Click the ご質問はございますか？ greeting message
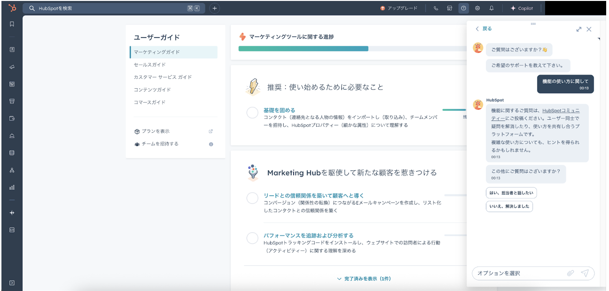609x291 pixels. coord(519,50)
